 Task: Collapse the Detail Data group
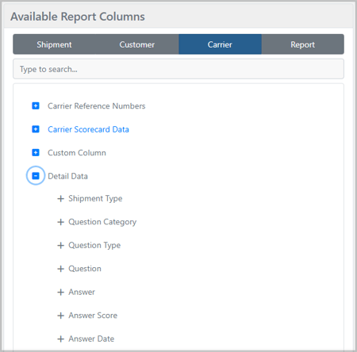pyautogui.click(x=36, y=176)
